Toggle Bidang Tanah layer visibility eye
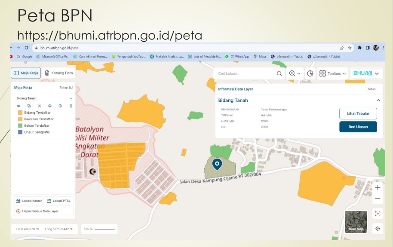Screen dimensions: 393x247 [18, 106]
